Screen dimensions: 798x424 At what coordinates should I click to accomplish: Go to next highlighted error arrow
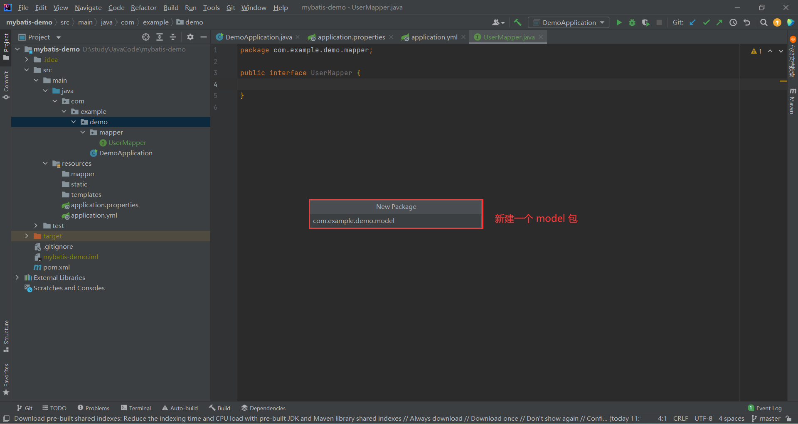781,51
